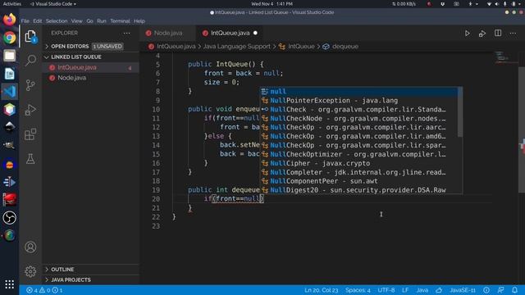Click the editor minimap
The width and height of the screenshot is (525, 295).
click(x=505, y=58)
